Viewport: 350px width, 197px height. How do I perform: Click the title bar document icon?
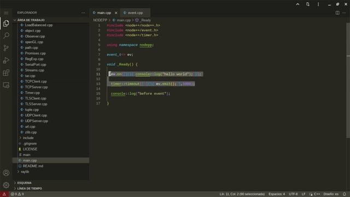(308, 4)
